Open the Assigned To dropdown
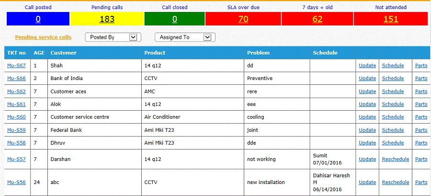Screen dimensions: 431x196 [x=185, y=37]
